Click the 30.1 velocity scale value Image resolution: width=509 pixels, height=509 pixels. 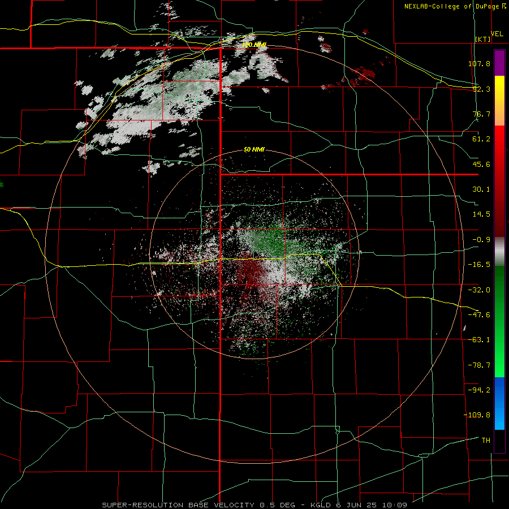(481, 189)
